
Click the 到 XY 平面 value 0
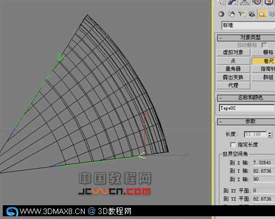[255, 191]
